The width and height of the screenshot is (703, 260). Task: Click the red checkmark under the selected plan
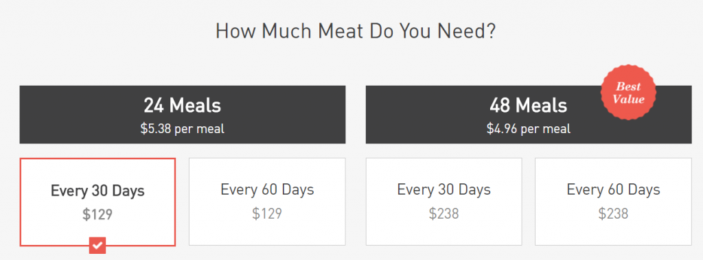pyautogui.click(x=97, y=245)
